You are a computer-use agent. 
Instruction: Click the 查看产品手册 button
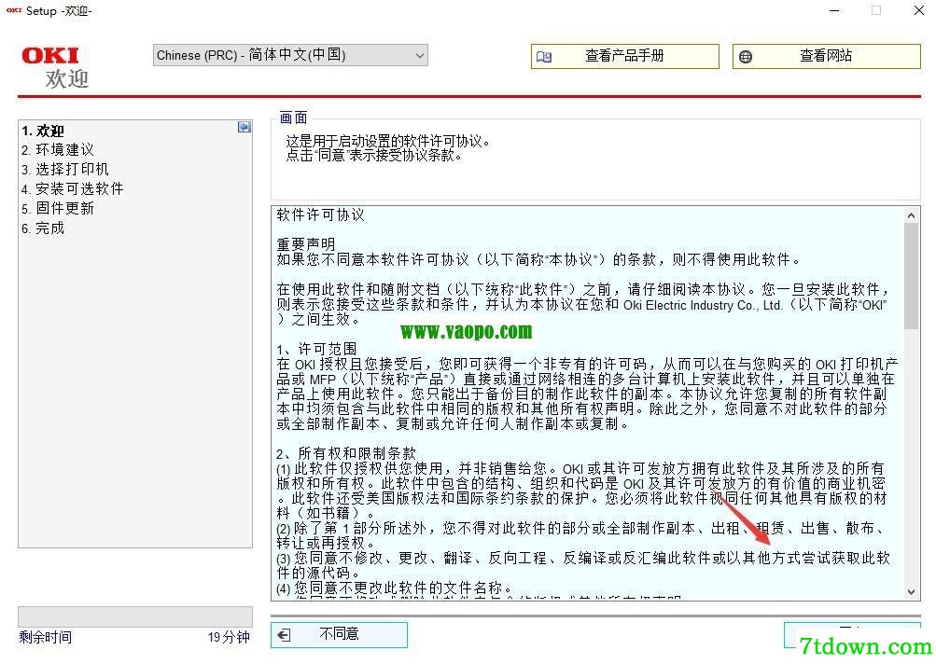[625, 56]
